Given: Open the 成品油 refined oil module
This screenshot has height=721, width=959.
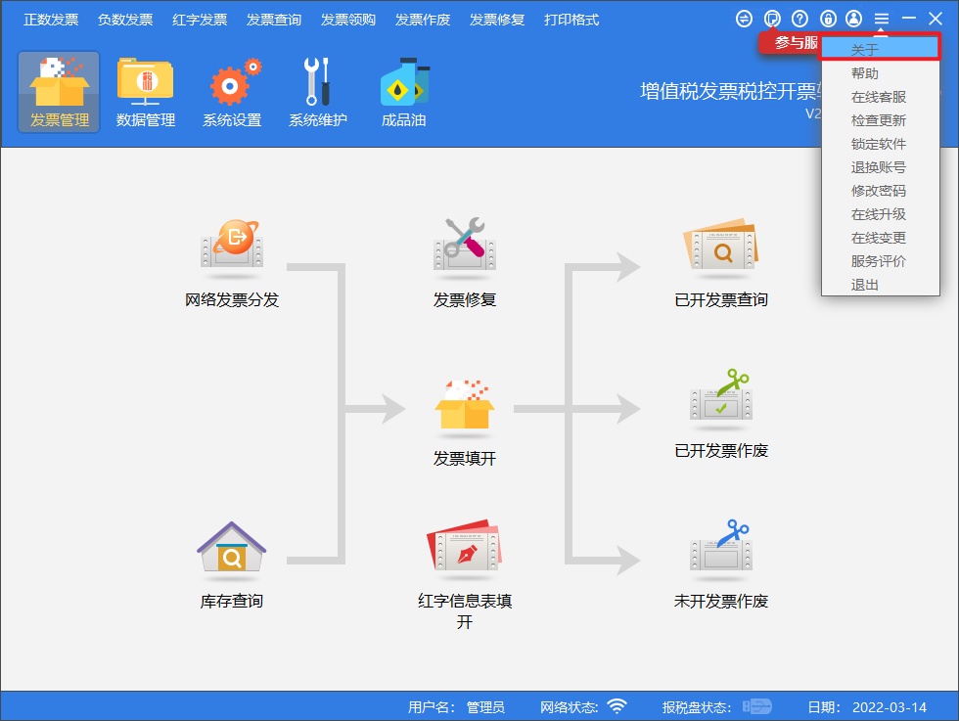Looking at the screenshot, I should tap(403, 90).
